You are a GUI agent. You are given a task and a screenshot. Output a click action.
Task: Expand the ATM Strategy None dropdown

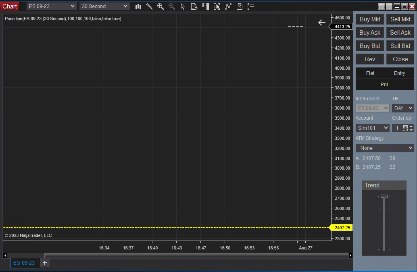[x=385, y=148]
